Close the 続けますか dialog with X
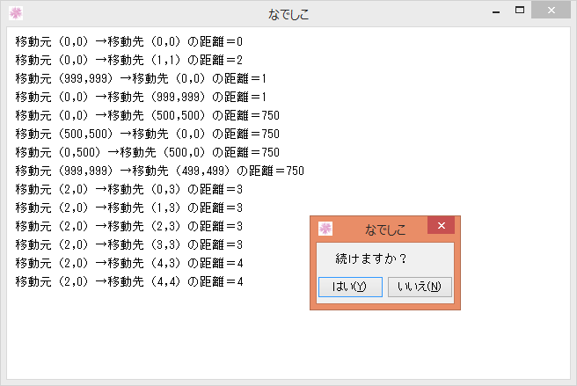The width and height of the screenshot is (577, 386). (x=442, y=226)
